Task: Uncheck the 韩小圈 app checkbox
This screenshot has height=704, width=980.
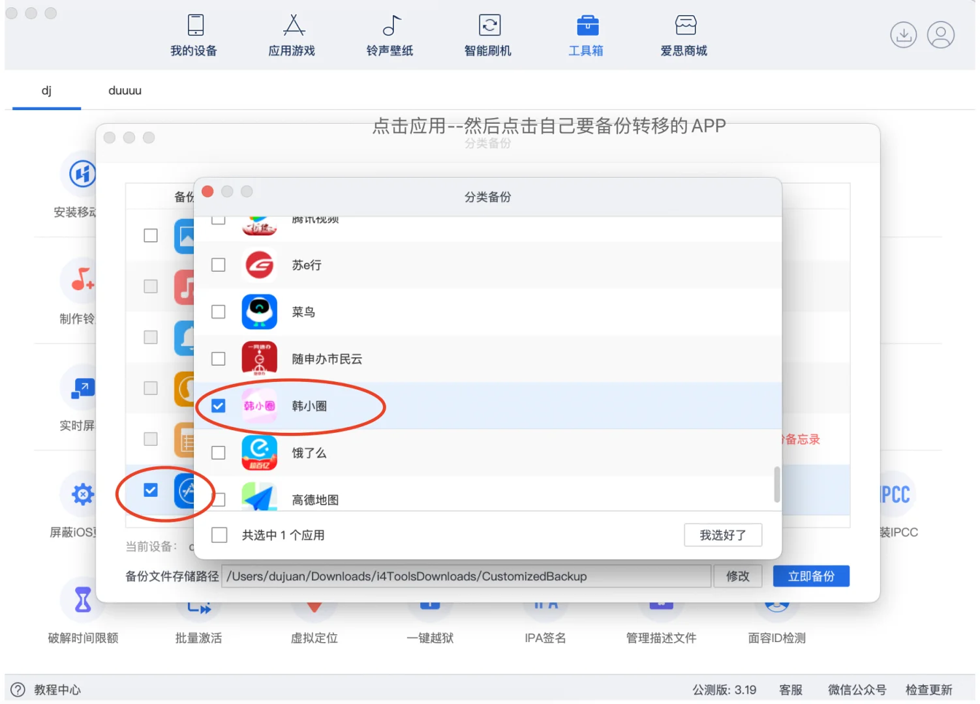Action: (x=218, y=405)
